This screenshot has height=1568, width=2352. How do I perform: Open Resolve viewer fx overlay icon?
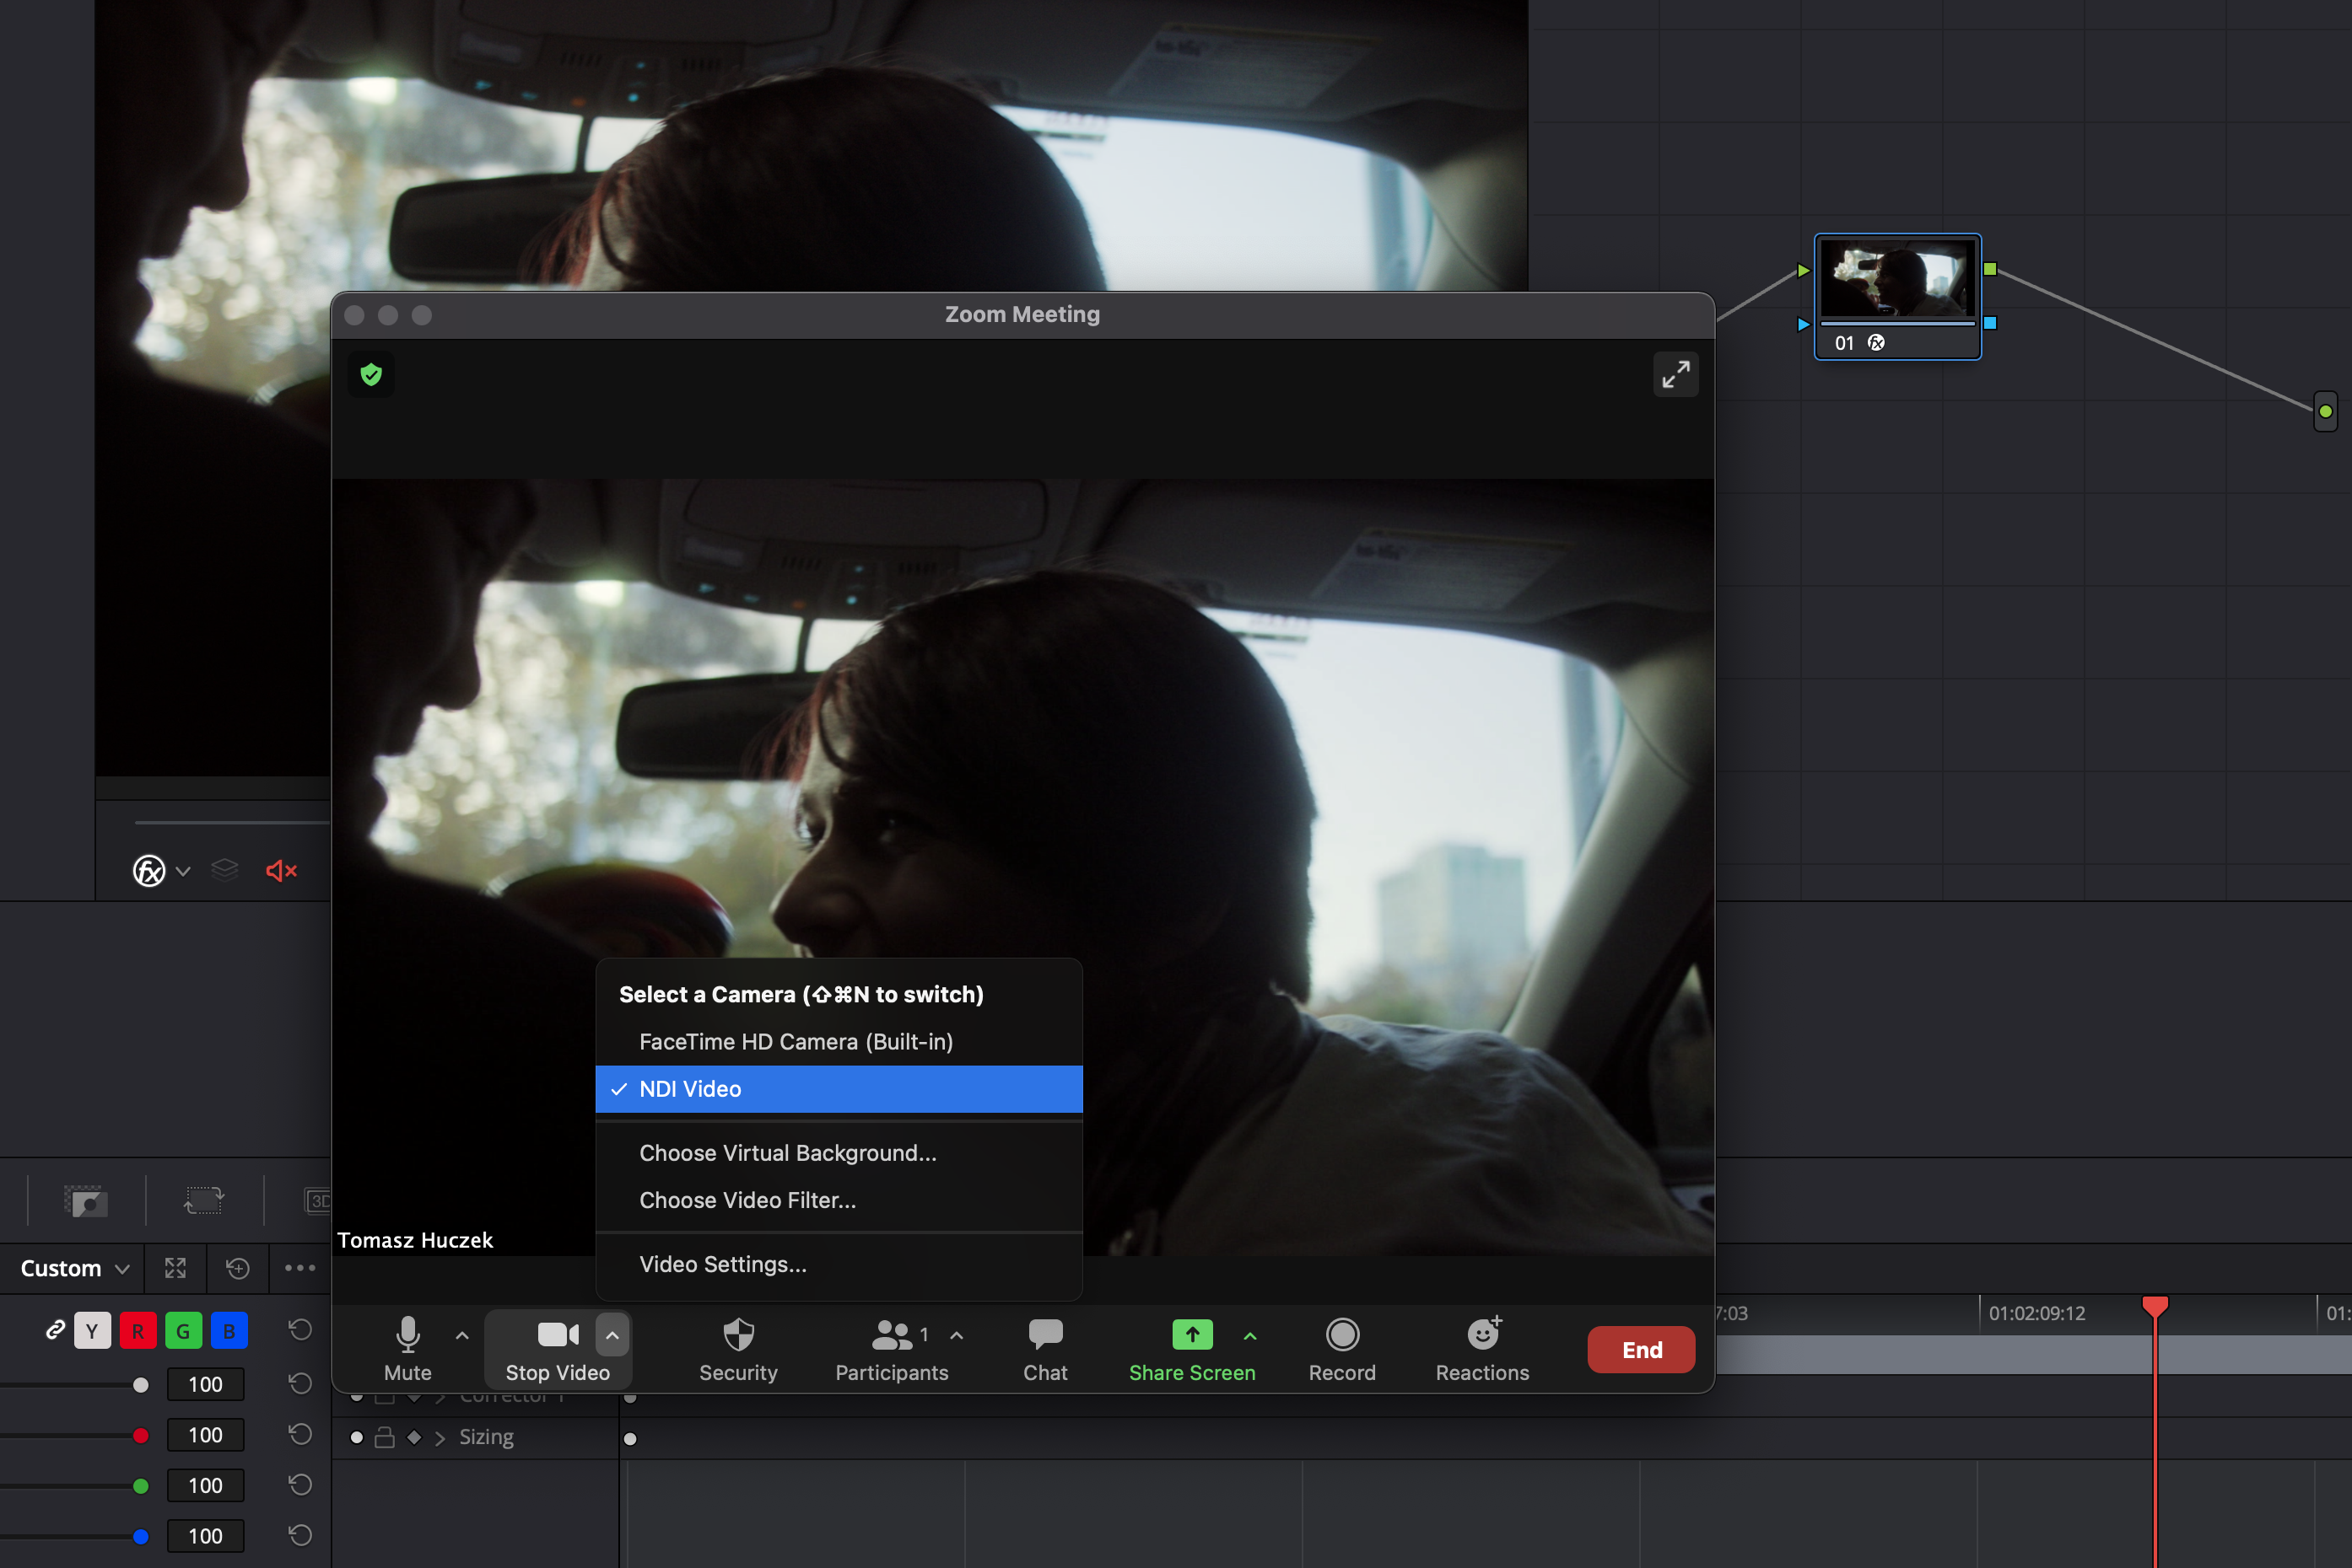click(x=149, y=870)
